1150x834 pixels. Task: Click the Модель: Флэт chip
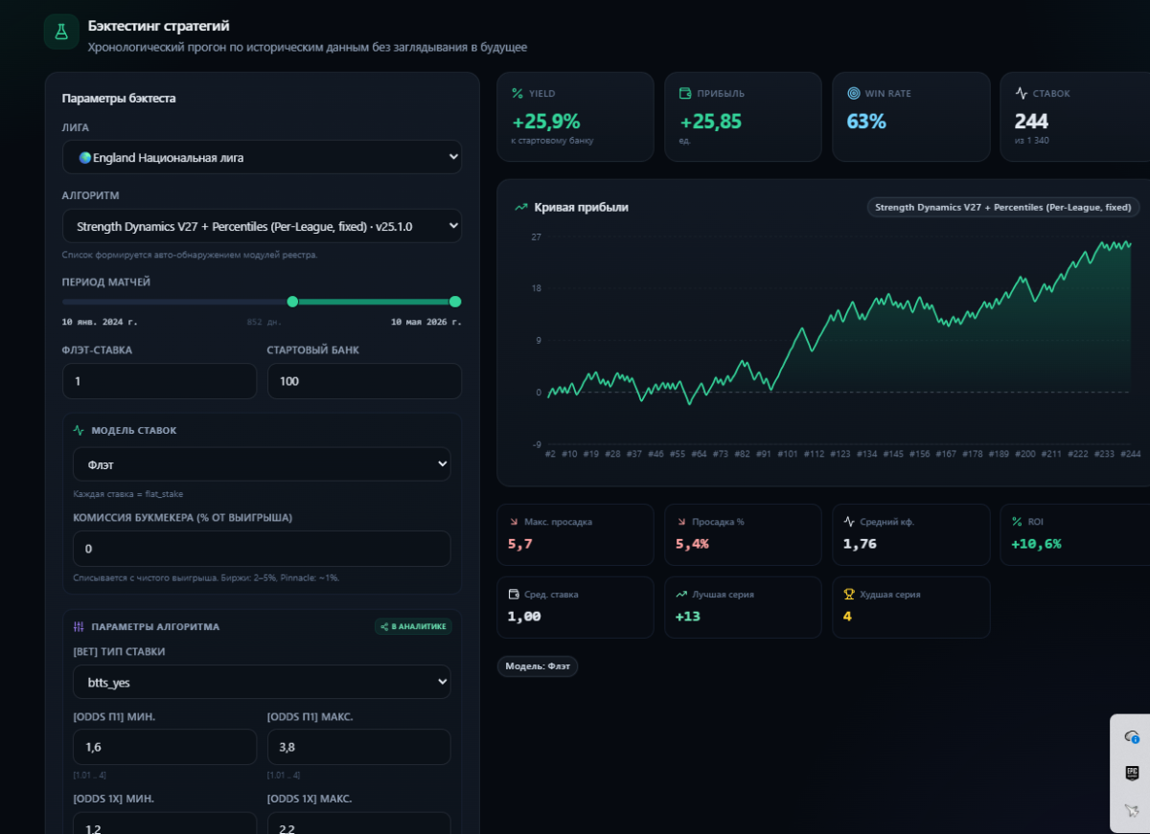click(x=538, y=666)
